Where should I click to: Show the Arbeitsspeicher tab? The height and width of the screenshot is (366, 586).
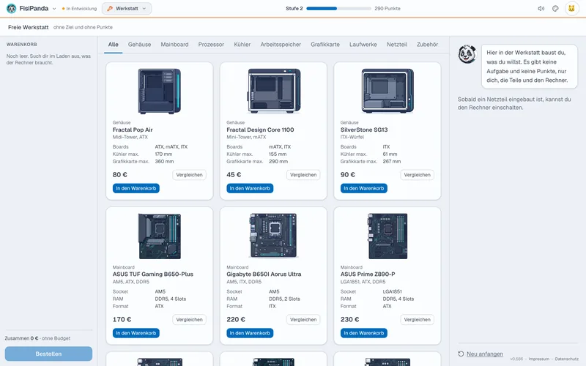point(281,45)
